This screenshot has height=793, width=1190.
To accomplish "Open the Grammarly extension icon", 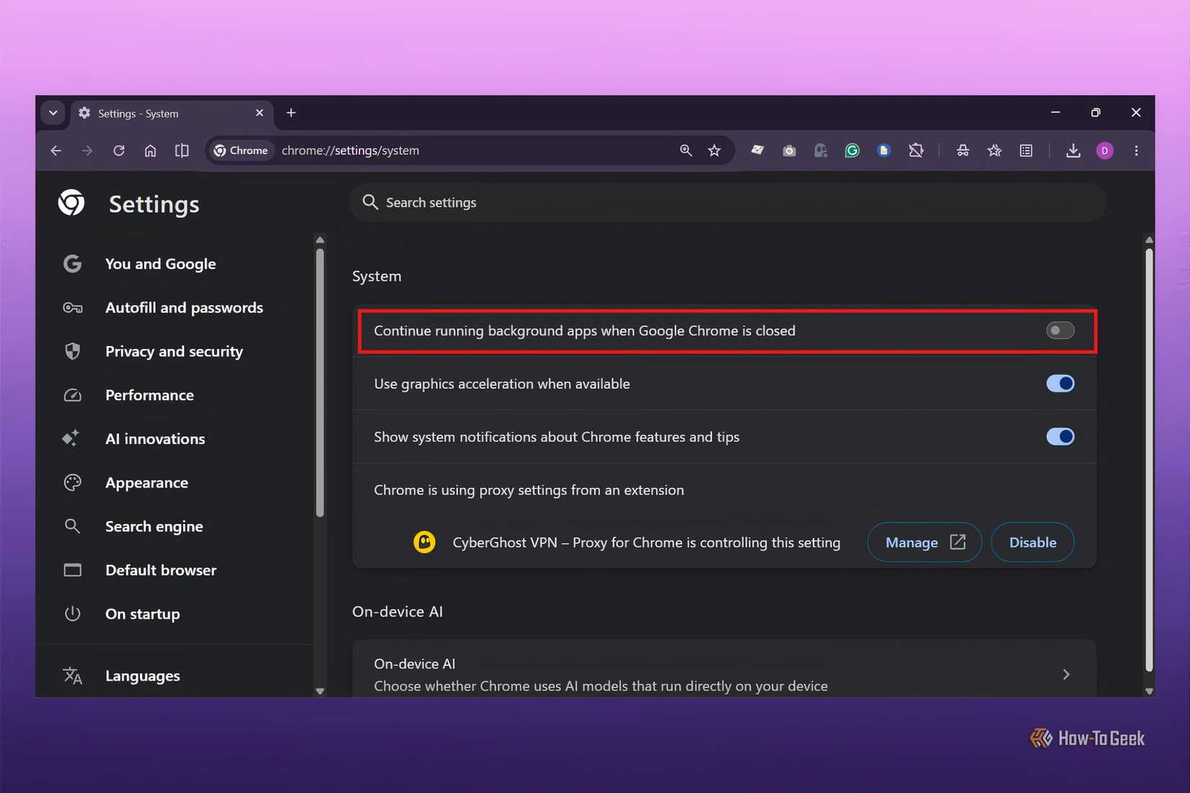I will (852, 151).
